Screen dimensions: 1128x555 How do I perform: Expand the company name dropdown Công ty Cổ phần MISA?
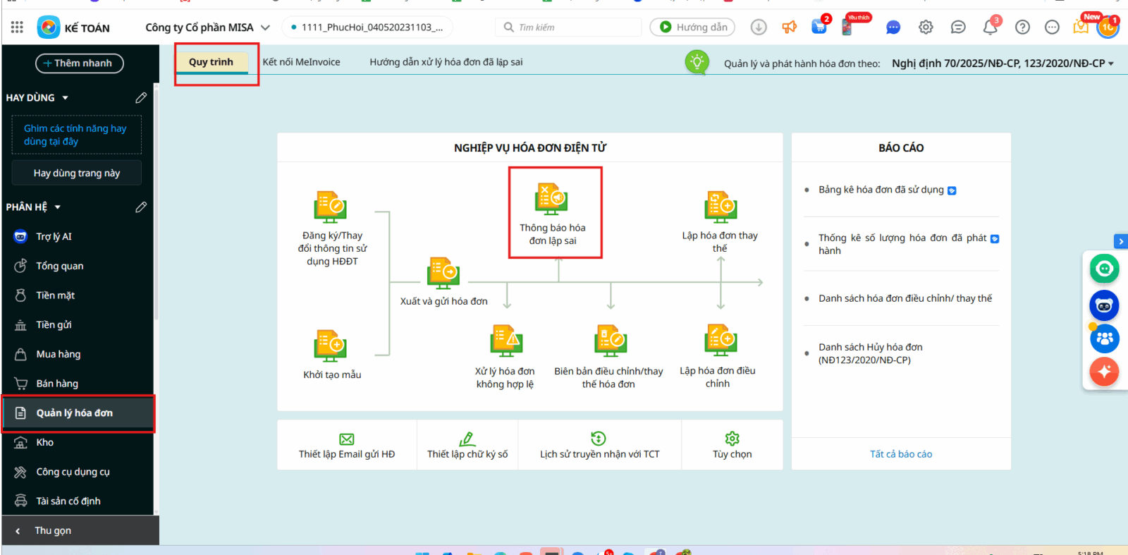pyautogui.click(x=265, y=28)
